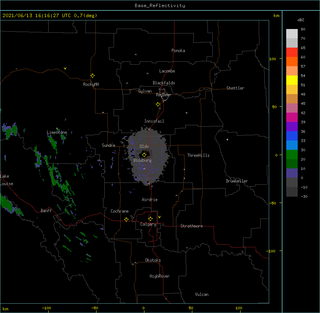Click the Didsbury label
320x313 pixels.
point(143,160)
